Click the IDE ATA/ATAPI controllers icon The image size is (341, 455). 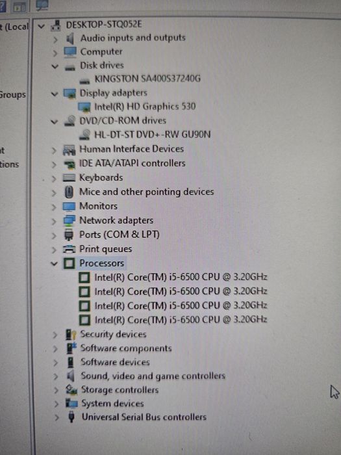pyautogui.click(x=69, y=164)
